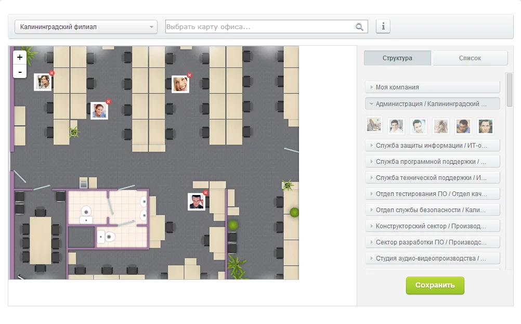
Task: Click the office map search field
Action: point(260,27)
